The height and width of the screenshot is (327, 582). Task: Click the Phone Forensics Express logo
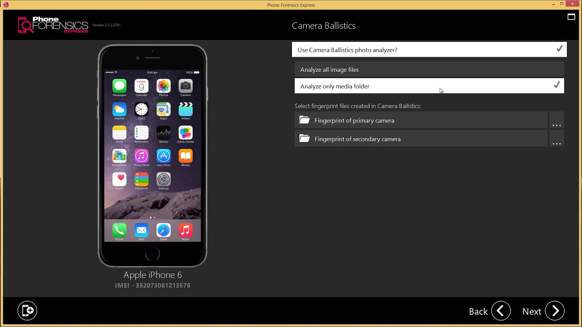tap(53, 25)
